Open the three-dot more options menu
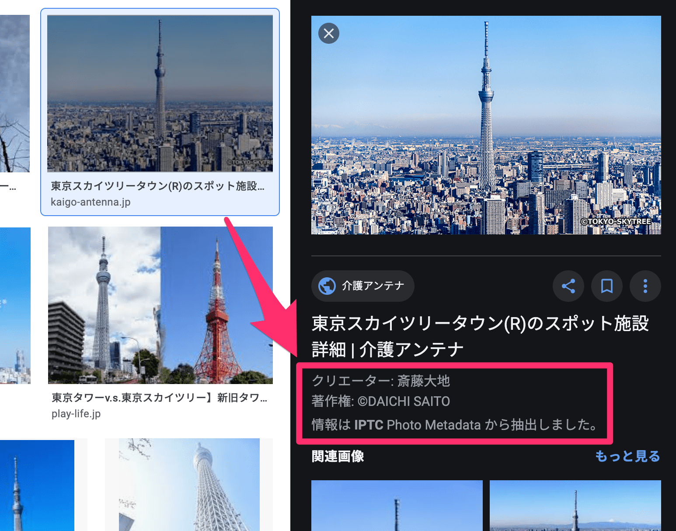The width and height of the screenshot is (676, 531). [x=645, y=286]
